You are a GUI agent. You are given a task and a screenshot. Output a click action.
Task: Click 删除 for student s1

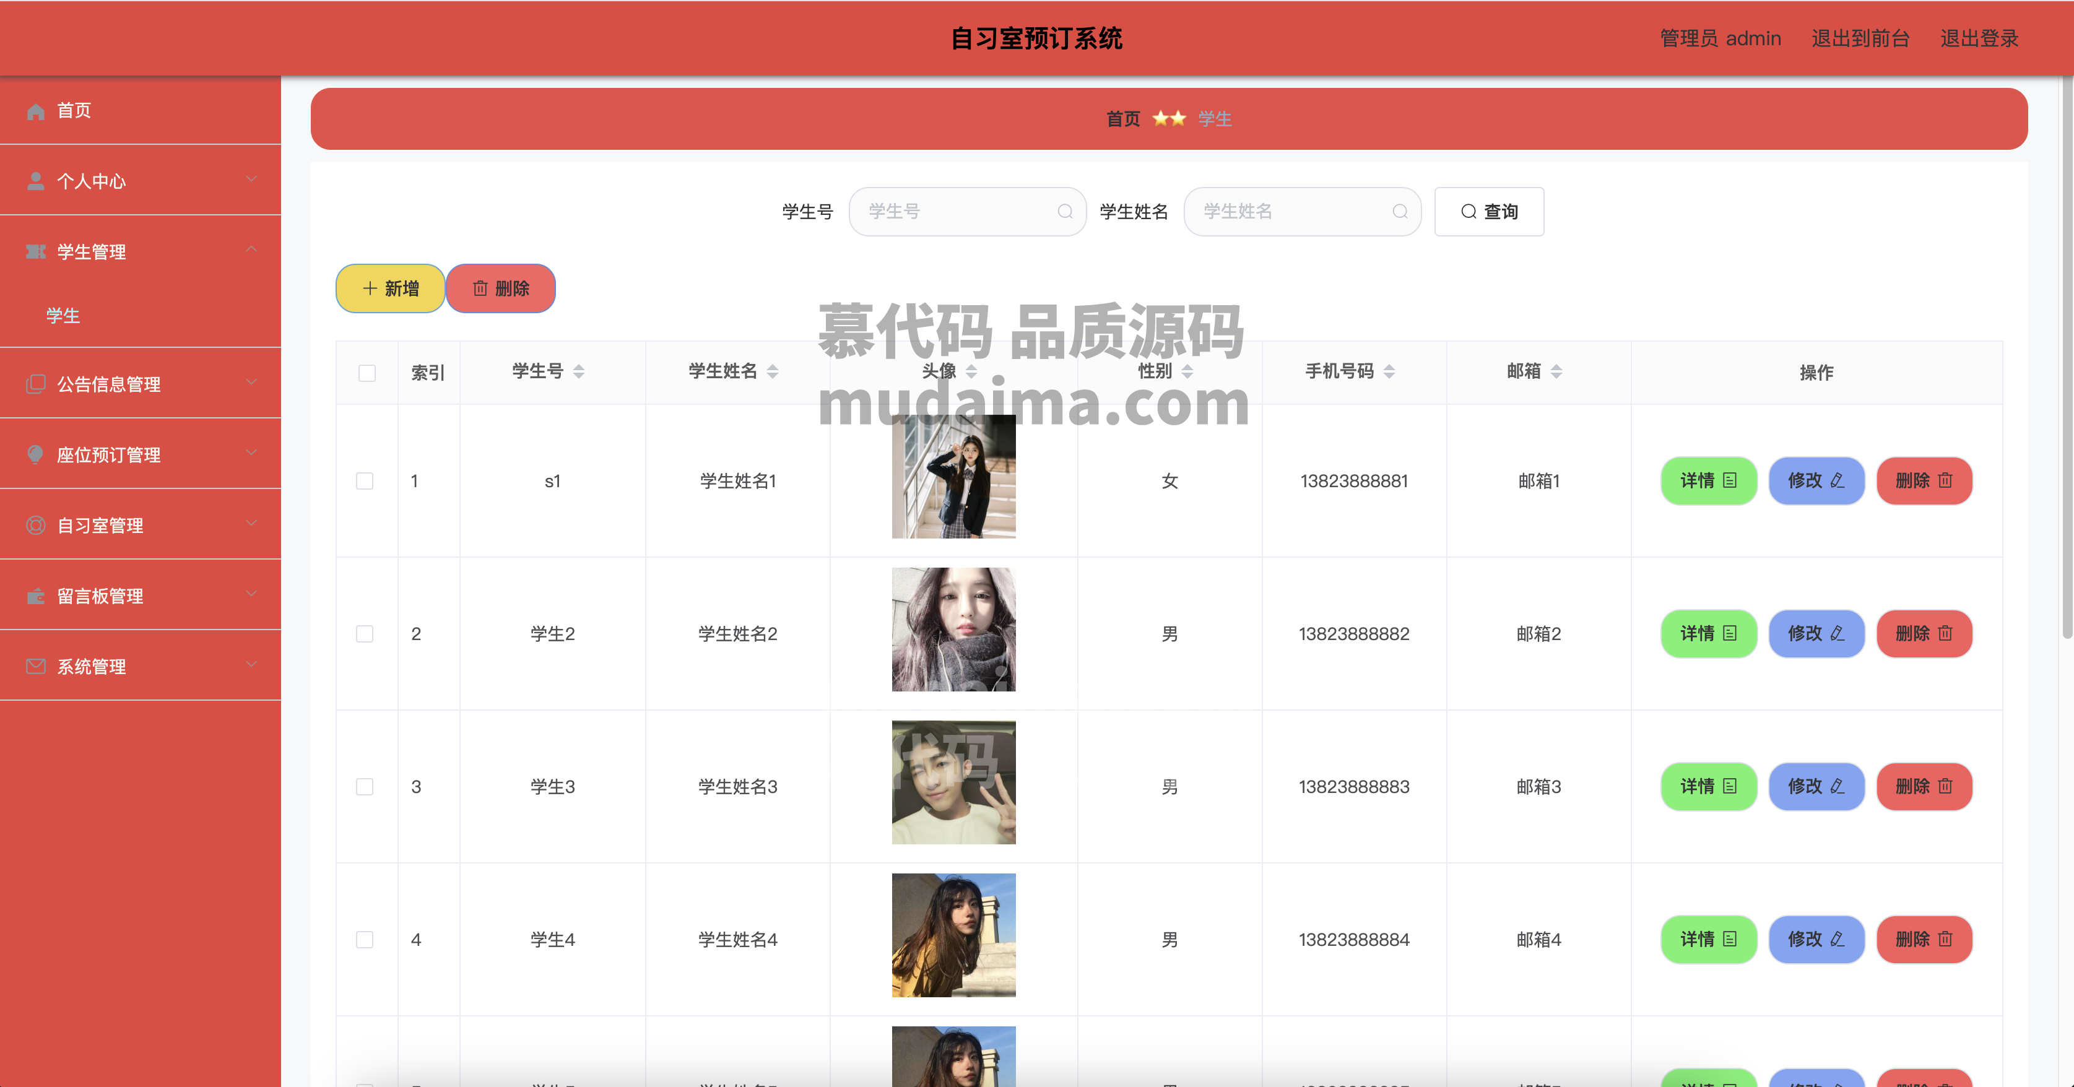click(x=1924, y=481)
